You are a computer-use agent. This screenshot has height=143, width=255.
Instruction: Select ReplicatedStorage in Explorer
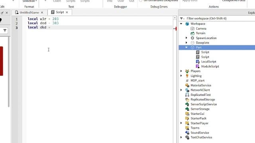pyautogui.click(x=203, y=100)
